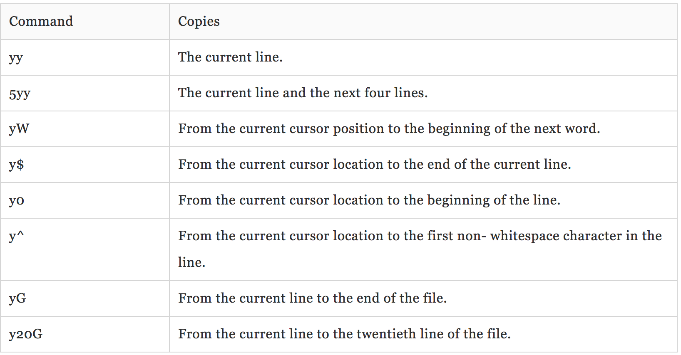This screenshot has height=355, width=681.
Task: Select the yG command cell
Action: tap(17, 298)
